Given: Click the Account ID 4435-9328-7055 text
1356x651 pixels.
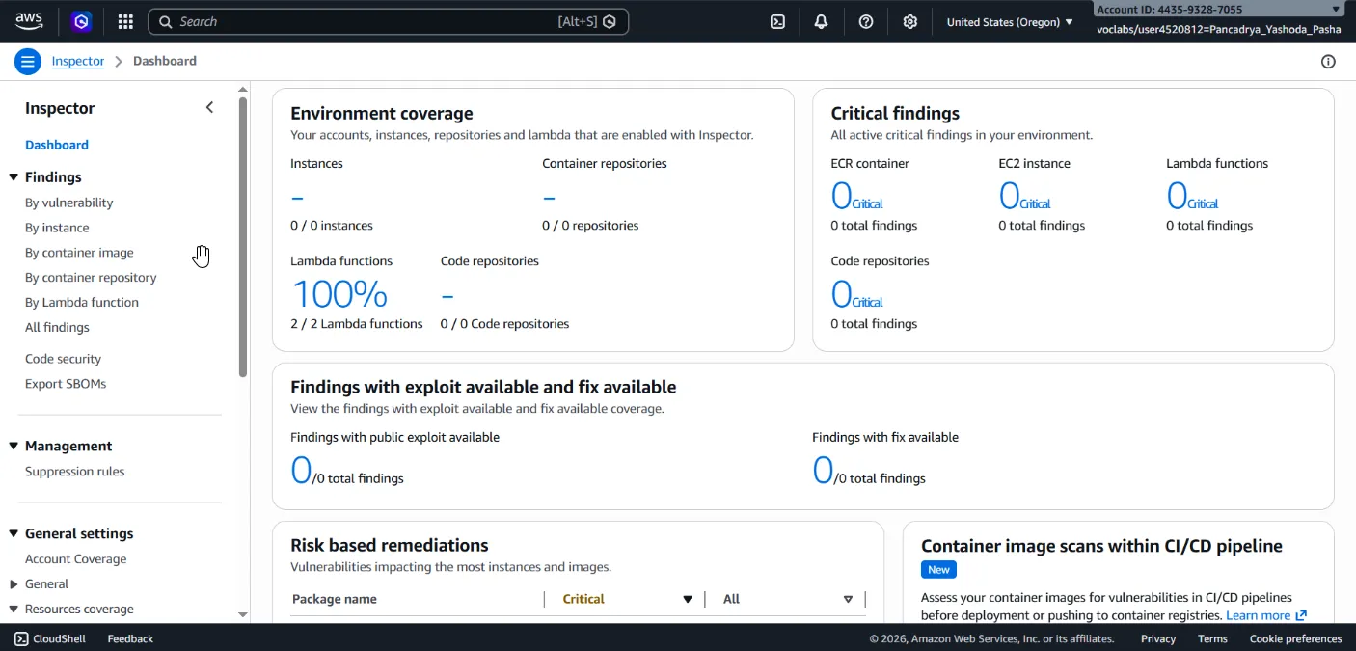Looking at the screenshot, I should (x=1170, y=10).
